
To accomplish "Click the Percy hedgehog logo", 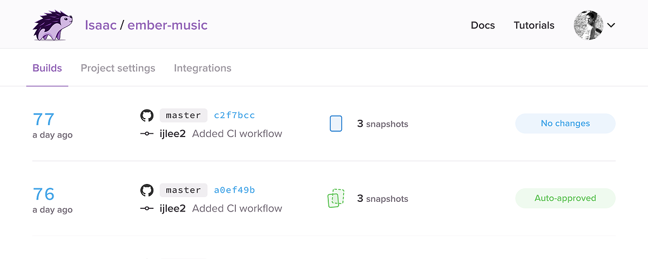I will (x=52, y=26).
